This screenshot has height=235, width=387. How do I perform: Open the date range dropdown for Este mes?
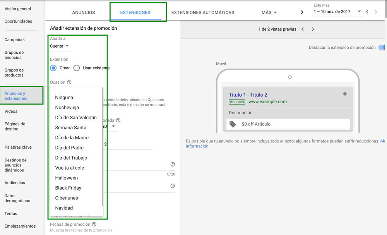point(337,12)
